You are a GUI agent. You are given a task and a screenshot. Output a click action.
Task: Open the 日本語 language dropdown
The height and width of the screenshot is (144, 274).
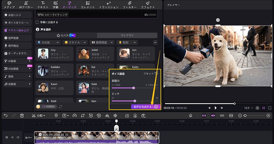[x=47, y=42]
